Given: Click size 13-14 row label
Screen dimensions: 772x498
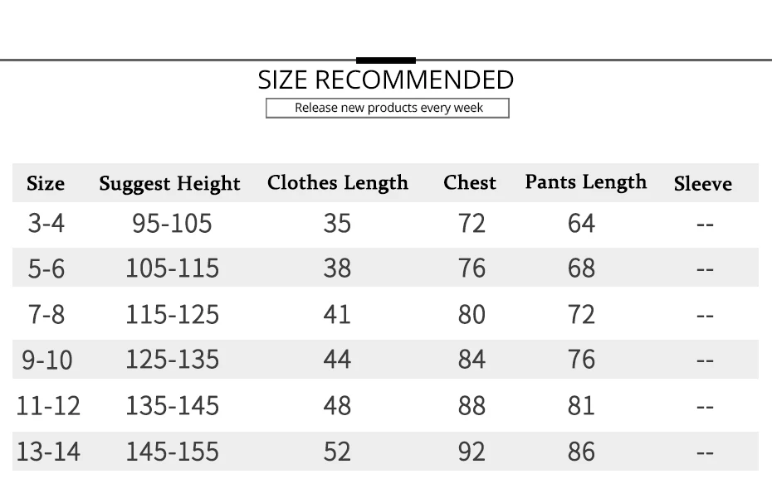Looking at the screenshot, I should pyautogui.click(x=48, y=452).
